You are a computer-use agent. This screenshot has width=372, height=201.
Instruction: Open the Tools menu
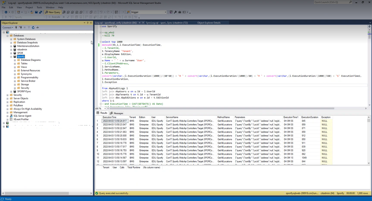(x=39, y=8)
